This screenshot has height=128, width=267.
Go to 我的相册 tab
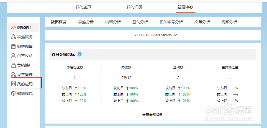click(134, 7)
